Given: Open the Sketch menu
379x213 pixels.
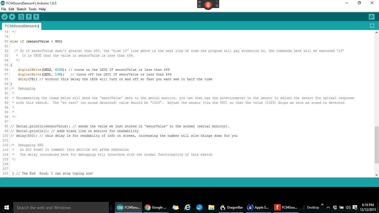Looking at the screenshot, I should pos(21,9).
